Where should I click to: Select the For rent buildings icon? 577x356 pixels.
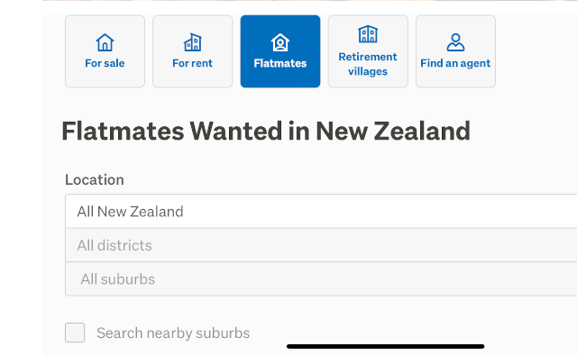coord(192,42)
